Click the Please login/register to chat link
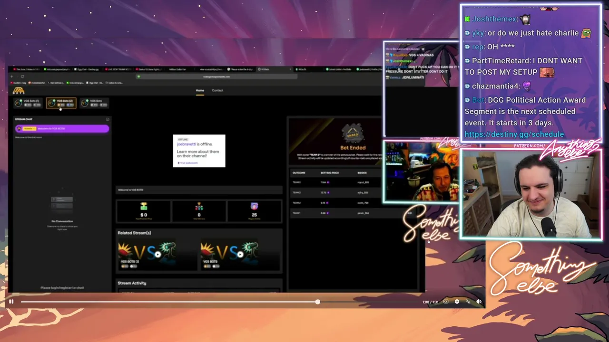609x342 pixels. click(62, 288)
